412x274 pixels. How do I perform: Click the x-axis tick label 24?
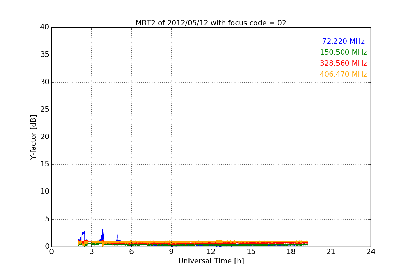[371, 252]
